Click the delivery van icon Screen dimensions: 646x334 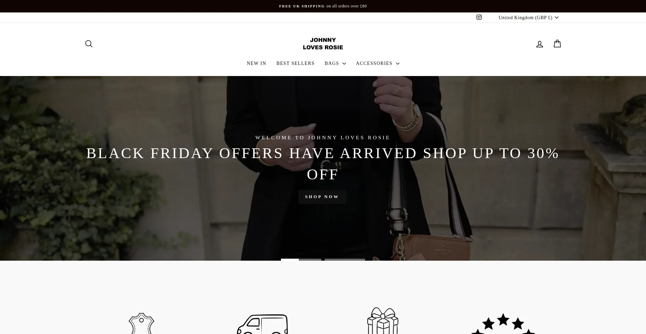(x=262, y=324)
